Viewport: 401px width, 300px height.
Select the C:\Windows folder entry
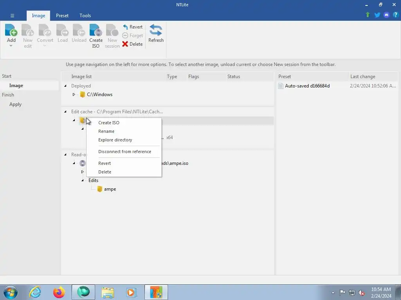[99, 95]
